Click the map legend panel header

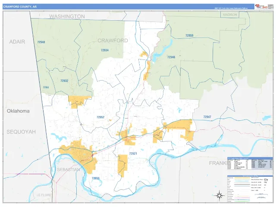tap(250, 176)
